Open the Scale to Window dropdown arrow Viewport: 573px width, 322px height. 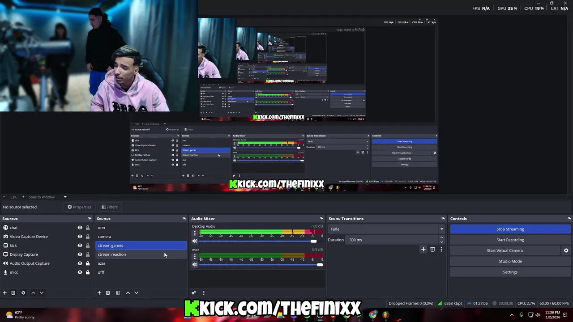(x=65, y=197)
